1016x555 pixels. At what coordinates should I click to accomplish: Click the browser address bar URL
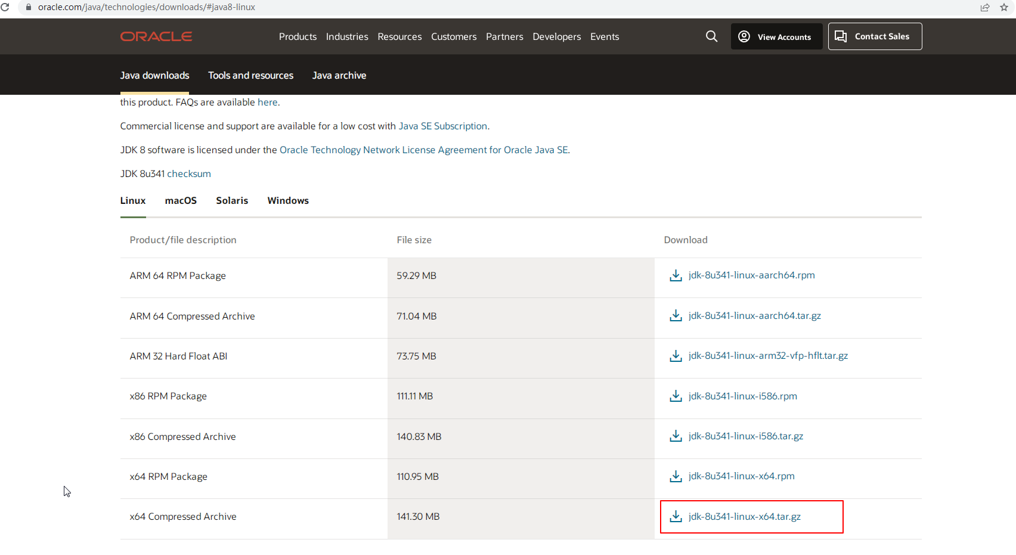coord(147,7)
